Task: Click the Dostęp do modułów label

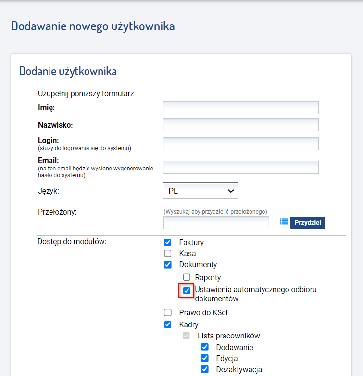Action: coord(72,242)
